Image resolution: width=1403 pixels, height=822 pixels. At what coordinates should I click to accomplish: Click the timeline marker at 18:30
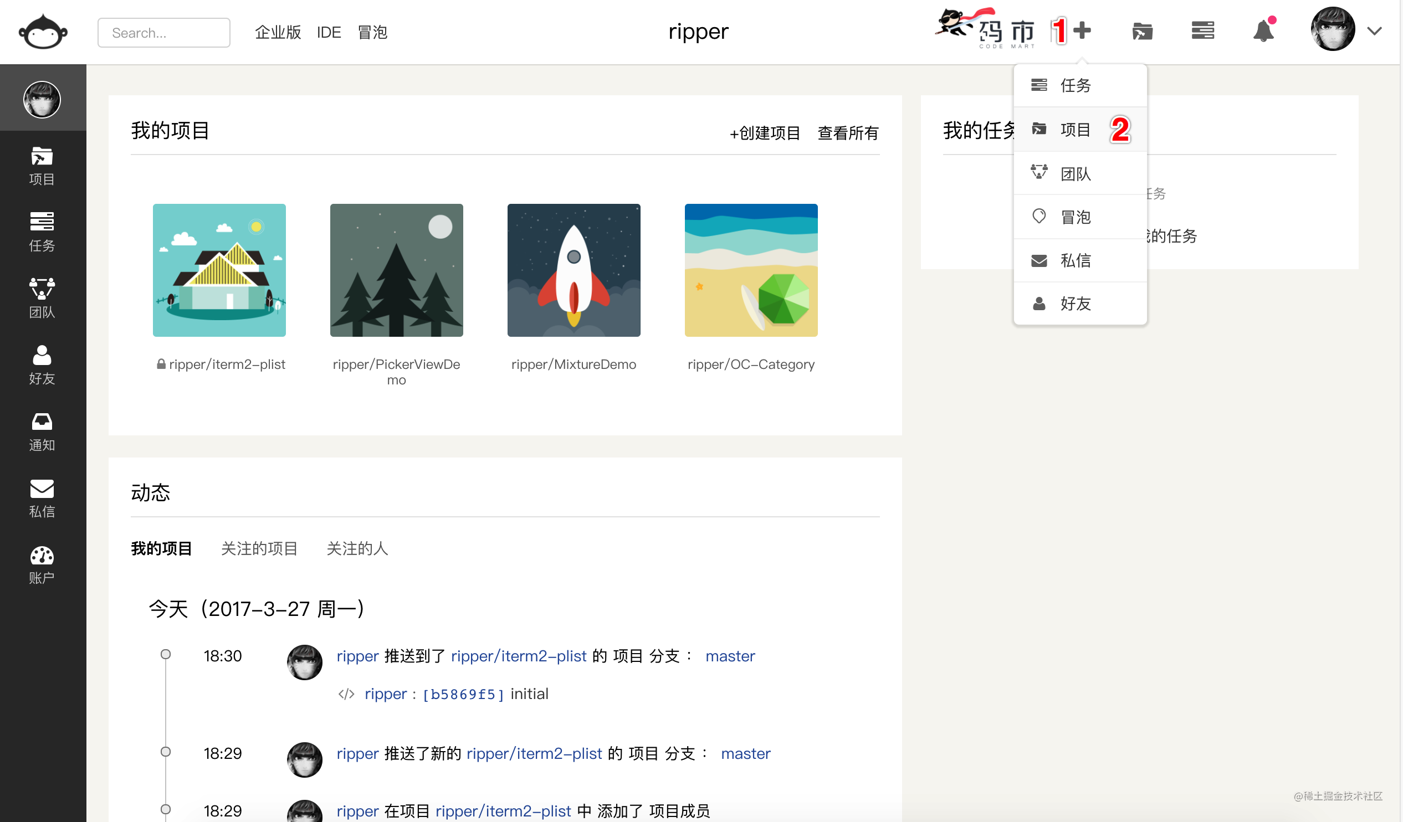click(166, 654)
